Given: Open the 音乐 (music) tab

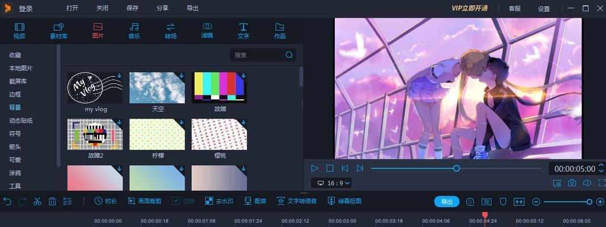Looking at the screenshot, I should tap(134, 31).
